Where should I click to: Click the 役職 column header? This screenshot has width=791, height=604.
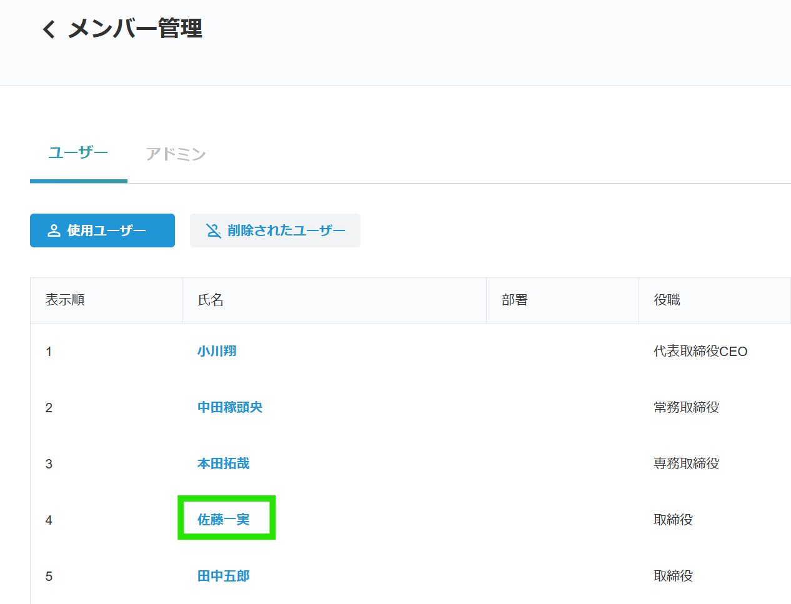click(666, 300)
